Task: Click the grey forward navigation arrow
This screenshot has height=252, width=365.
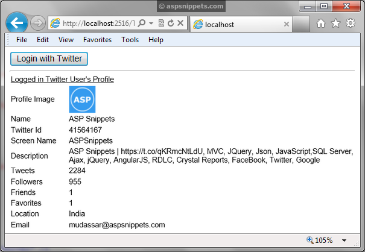Action: 38,23
